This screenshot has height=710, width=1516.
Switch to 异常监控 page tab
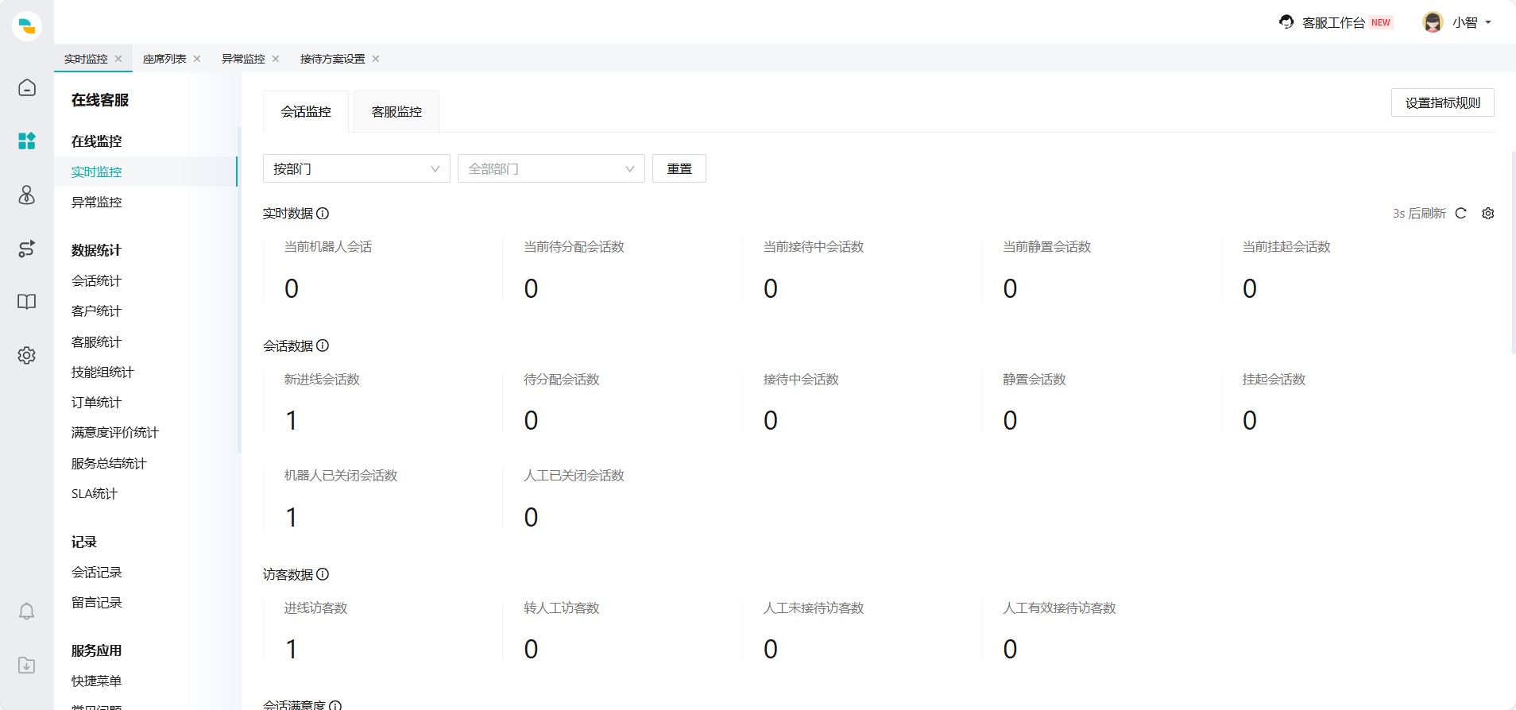click(x=243, y=59)
